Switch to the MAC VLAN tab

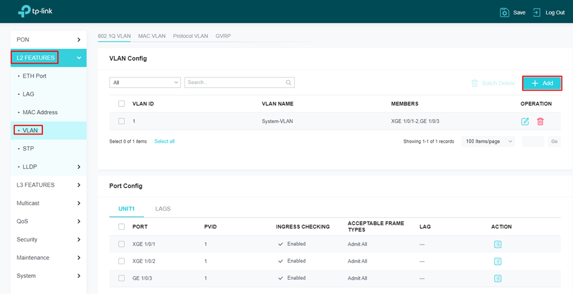pos(152,36)
